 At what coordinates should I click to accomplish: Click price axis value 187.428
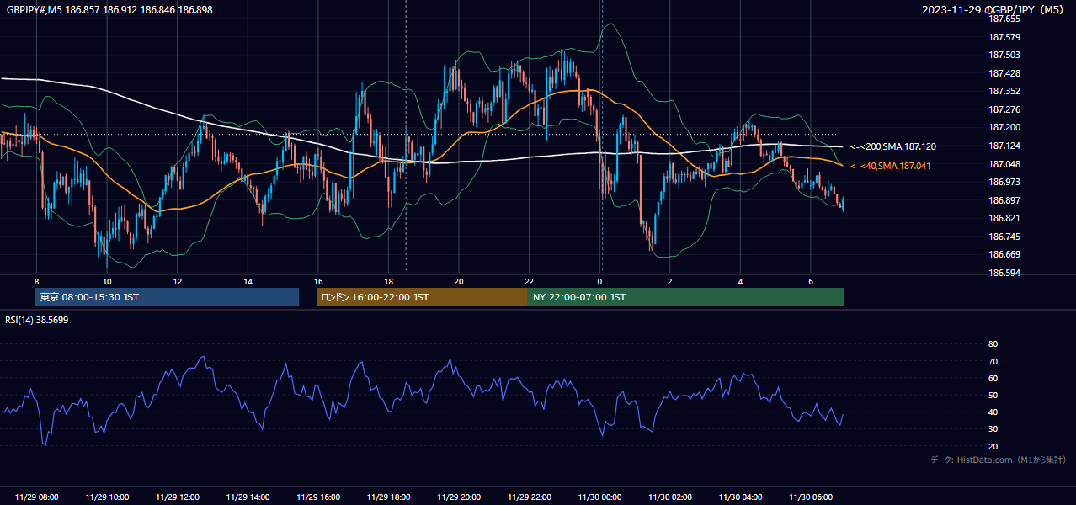pyautogui.click(x=1005, y=73)
